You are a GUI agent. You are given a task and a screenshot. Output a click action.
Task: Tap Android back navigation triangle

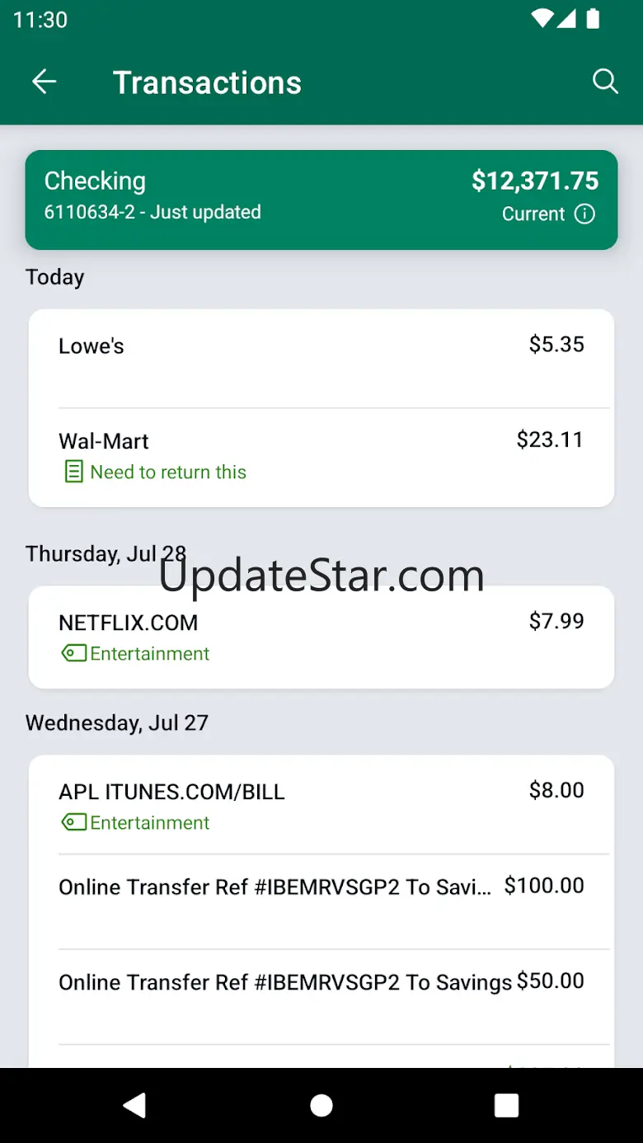click(x=134, y=1106)
